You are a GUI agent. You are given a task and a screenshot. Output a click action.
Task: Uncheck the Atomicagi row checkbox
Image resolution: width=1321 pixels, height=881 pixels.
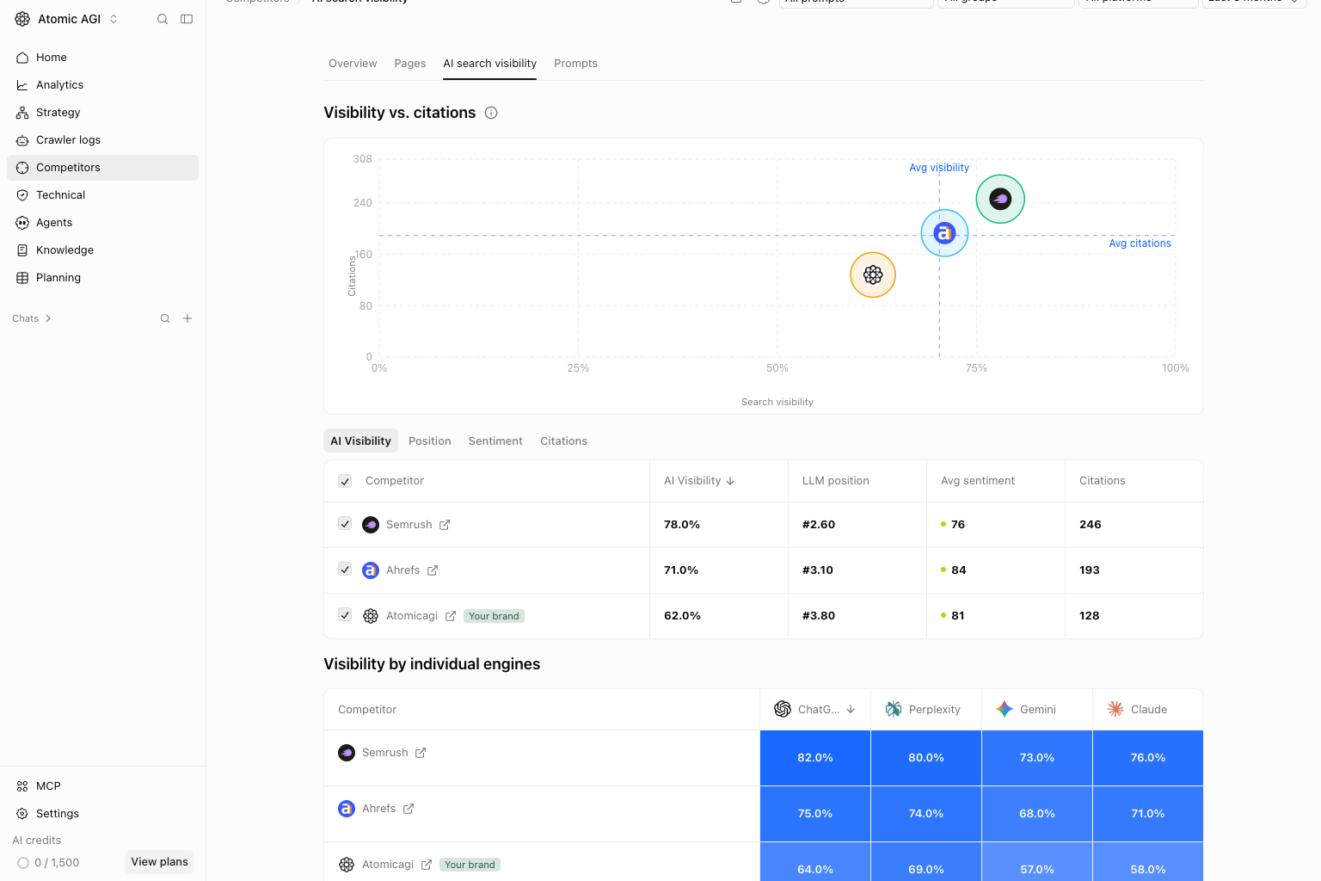[x=345, y=615]
